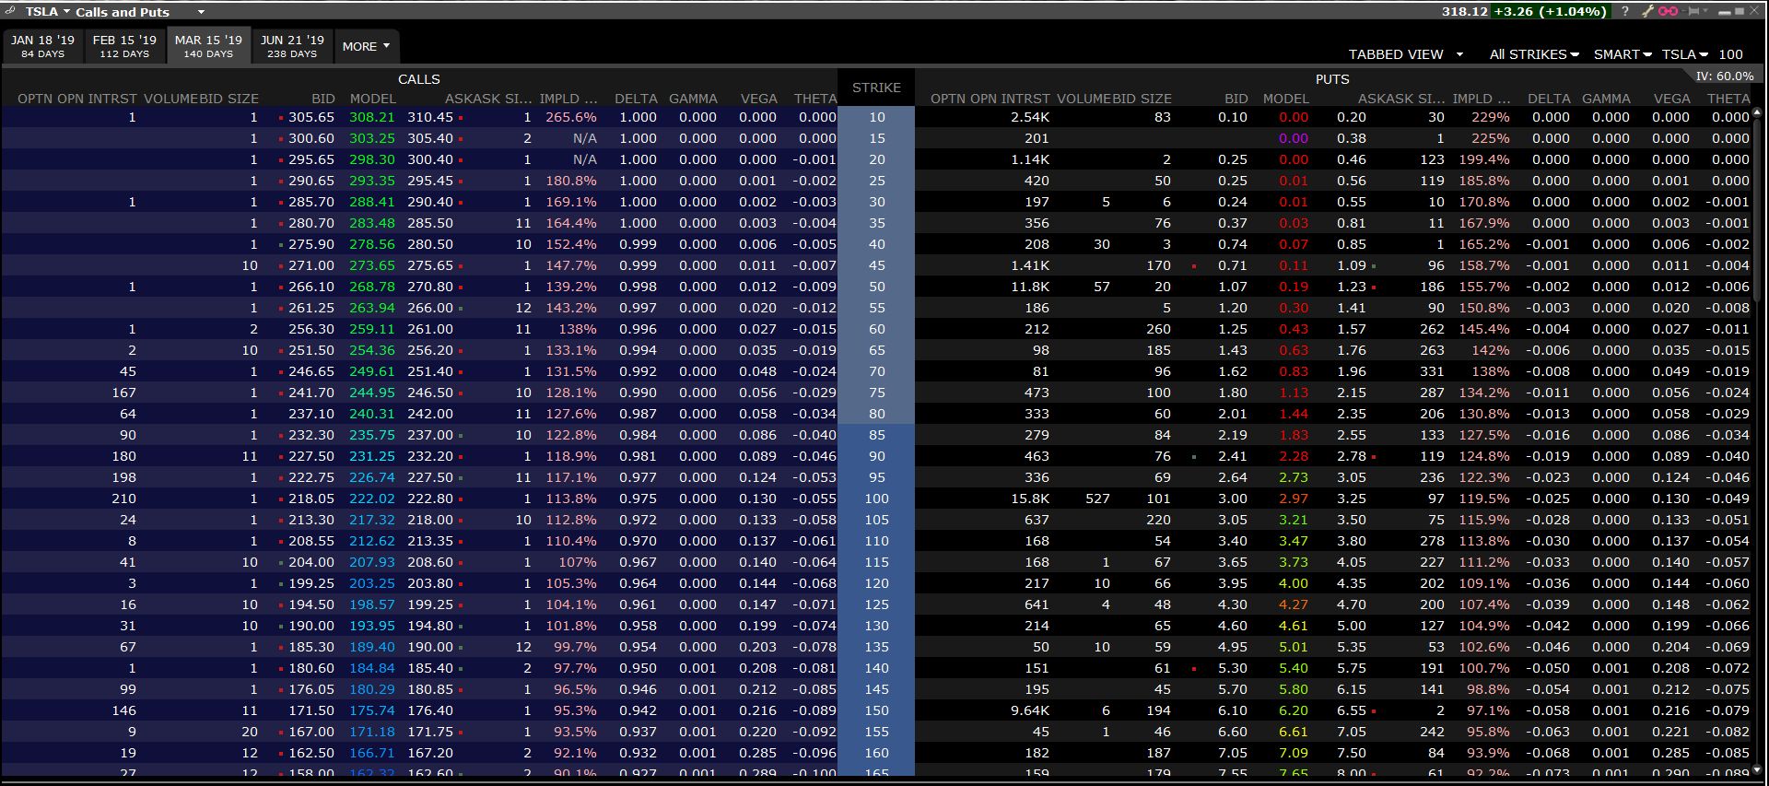Minimize the option chain window
The image size is (1769, 786).
coord(1724,12)
